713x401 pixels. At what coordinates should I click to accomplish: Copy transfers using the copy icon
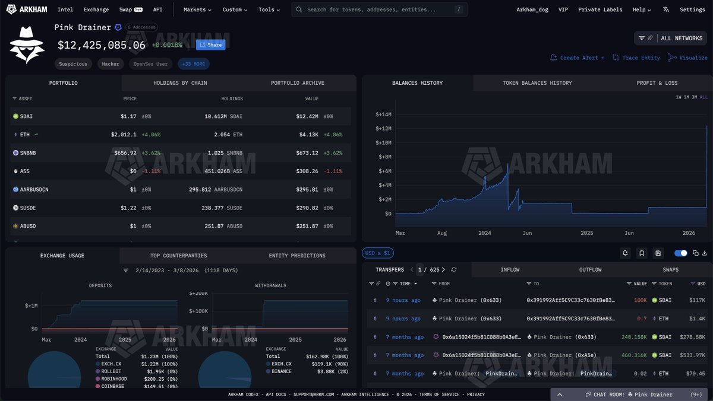pyautogui.click(x=695, y=253)
